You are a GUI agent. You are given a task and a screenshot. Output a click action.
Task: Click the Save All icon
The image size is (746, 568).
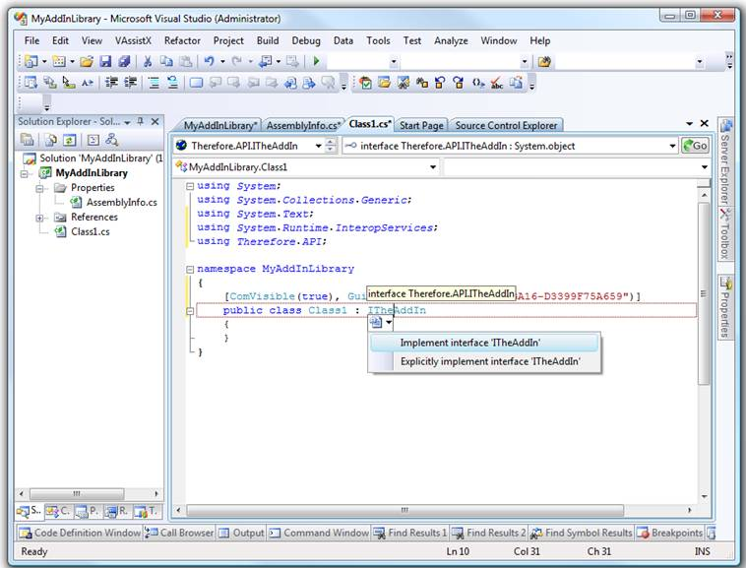pyautogui.click(x=124, y=61)
